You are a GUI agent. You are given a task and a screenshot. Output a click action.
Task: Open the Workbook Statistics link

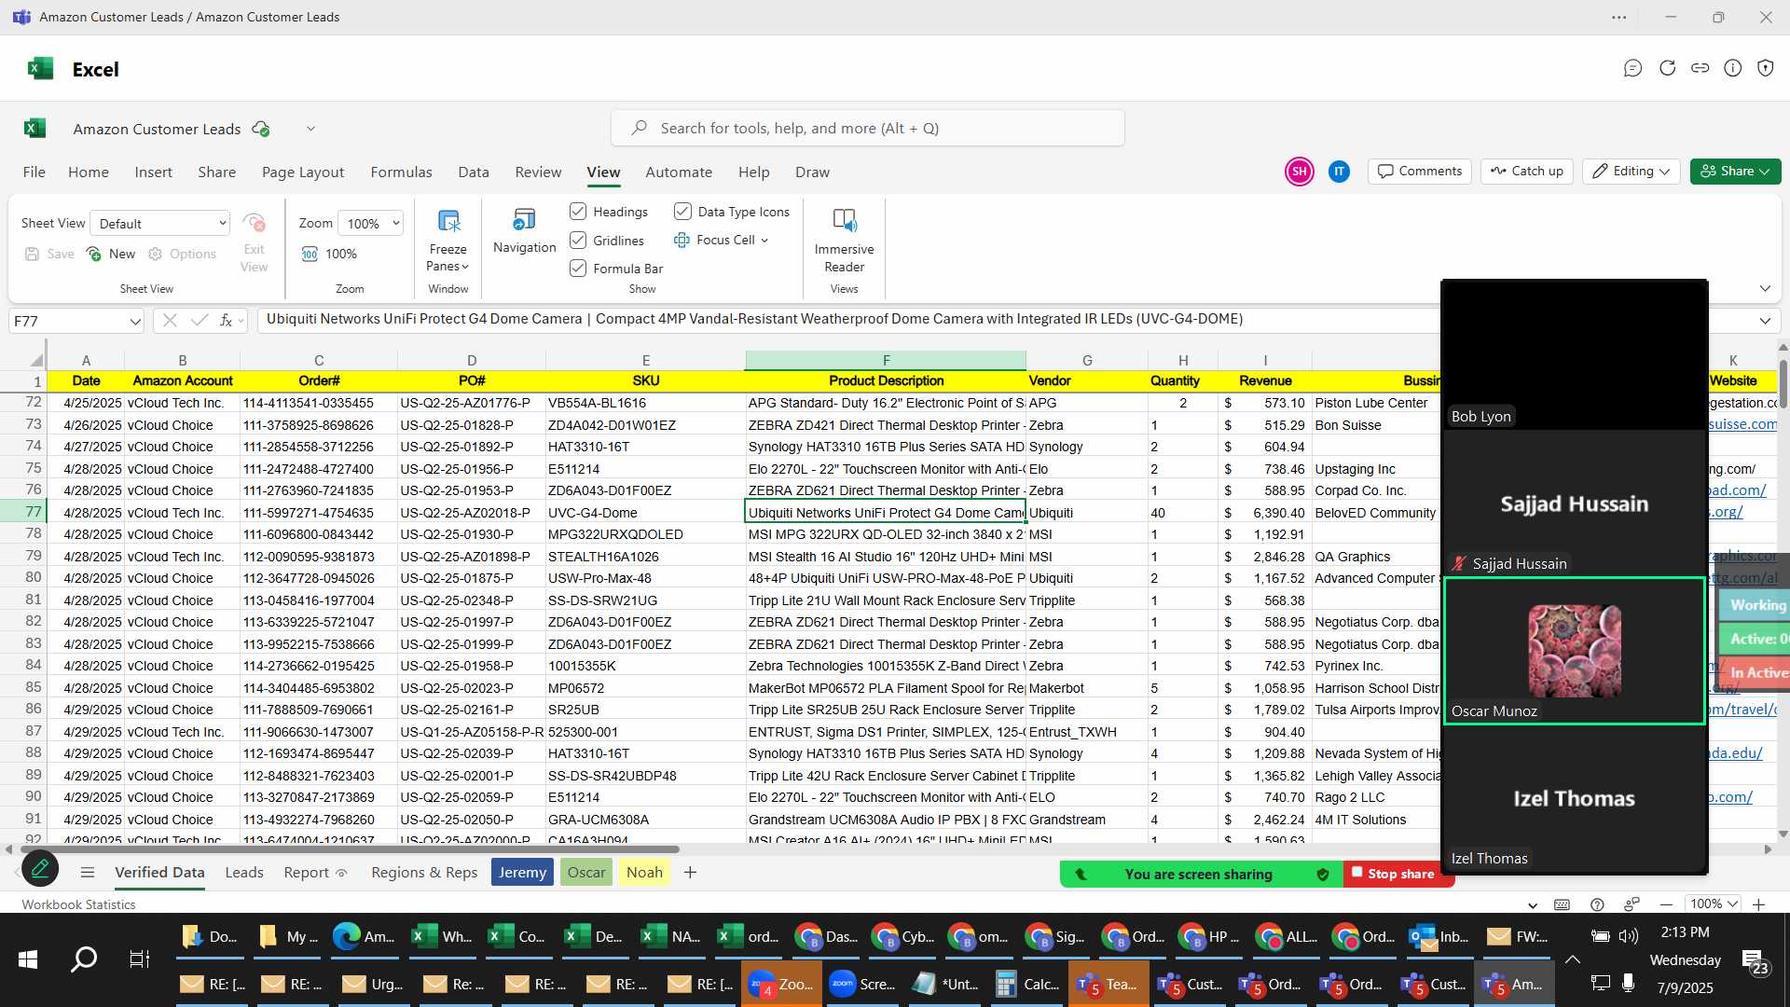pyautogui.click(x=78, y=904)
